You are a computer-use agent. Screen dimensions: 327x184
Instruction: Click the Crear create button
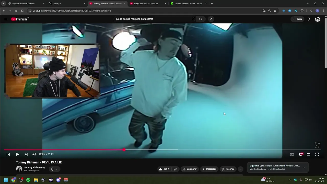tap(297, 19)
